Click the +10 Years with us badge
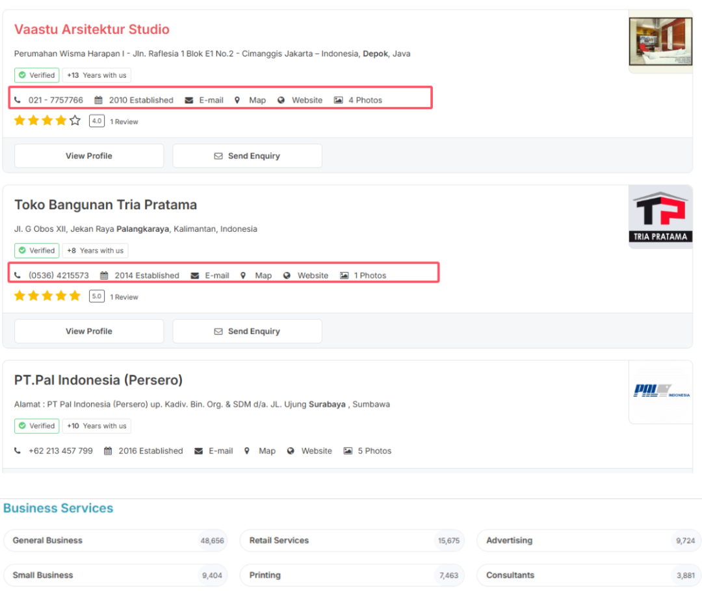This screenshot has width=702, height=591. point(97,426)
